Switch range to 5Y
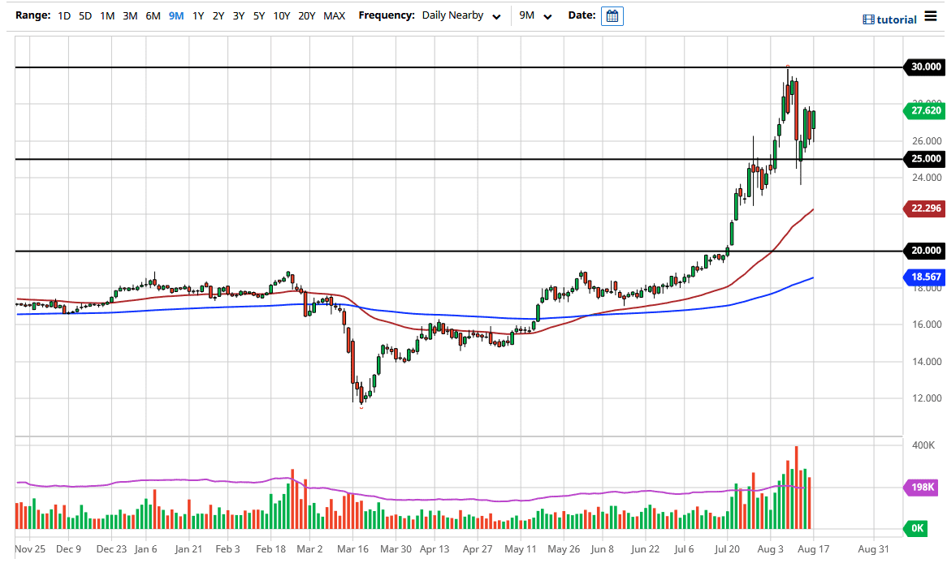Screen dimensions: 947x563 (x=259, y=15)
